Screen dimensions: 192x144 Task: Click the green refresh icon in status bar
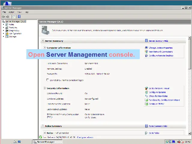[40, 137]
